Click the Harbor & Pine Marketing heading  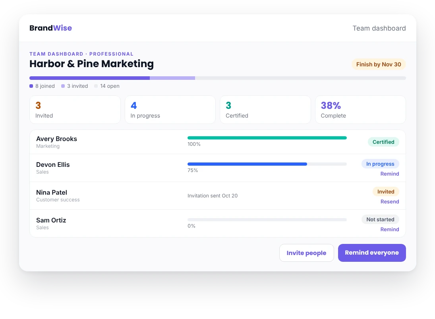point(91,64)
